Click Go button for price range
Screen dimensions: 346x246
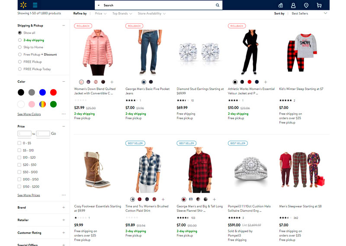click(54, 134)
